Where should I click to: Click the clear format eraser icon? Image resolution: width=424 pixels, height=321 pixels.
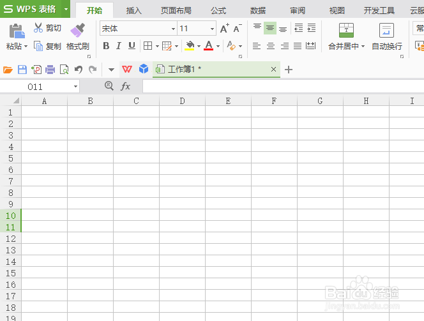click(x=231, y=46)
